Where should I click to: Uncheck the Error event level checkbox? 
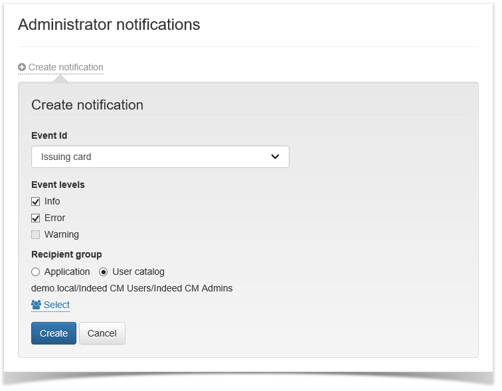(x=36, y=218)
